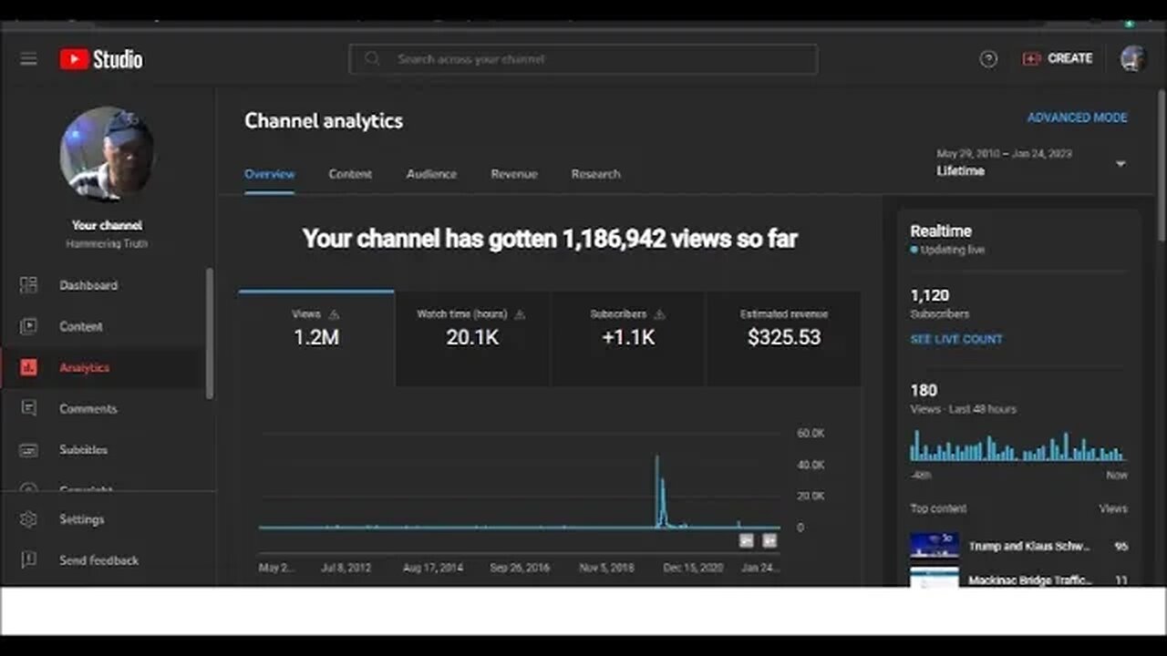Open the hamburger navigation menu
This screenshot has height=656, width=1167.
pos(28,59)
